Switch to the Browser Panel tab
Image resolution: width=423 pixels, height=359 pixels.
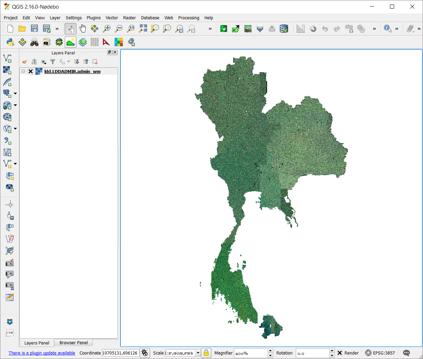pos(73,342)
